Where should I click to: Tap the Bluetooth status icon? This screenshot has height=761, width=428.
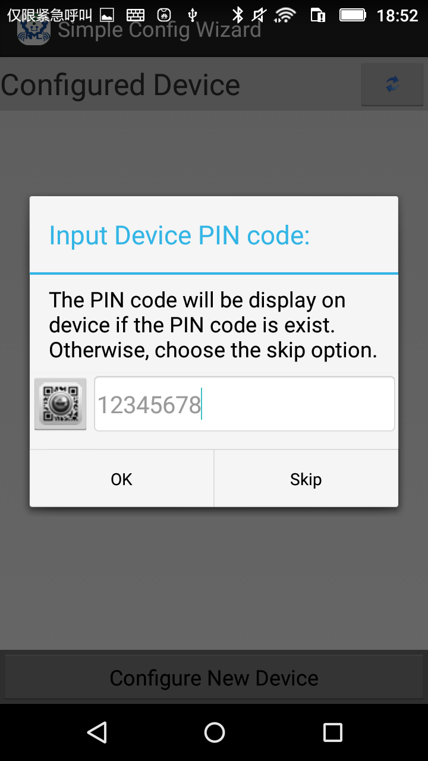point(238,15)
